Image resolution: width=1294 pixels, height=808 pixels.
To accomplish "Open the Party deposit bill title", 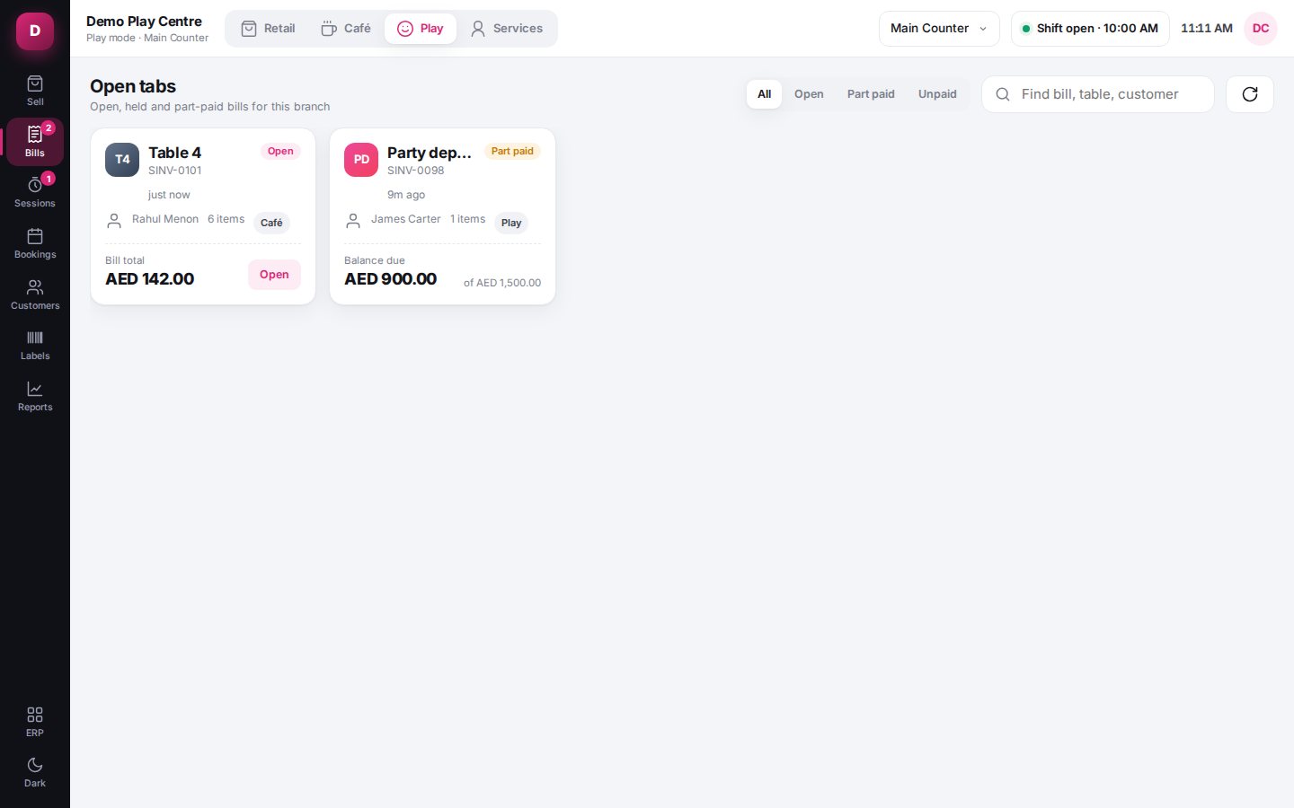I will [x=430, y=153].
